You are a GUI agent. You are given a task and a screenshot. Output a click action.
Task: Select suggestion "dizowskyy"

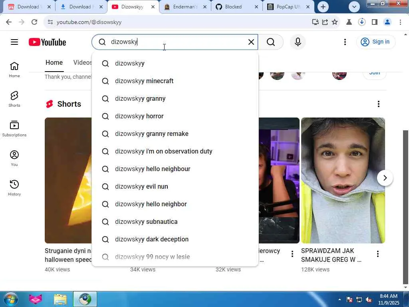pos(175,63)
